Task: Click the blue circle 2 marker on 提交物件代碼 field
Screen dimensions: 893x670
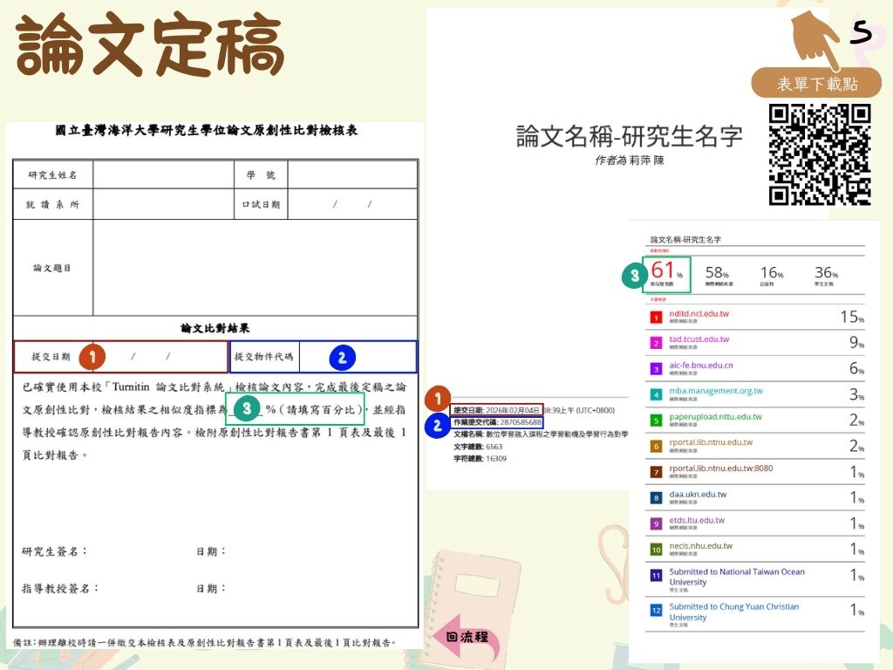Action: pyautogui.click(x=341, y=356)
